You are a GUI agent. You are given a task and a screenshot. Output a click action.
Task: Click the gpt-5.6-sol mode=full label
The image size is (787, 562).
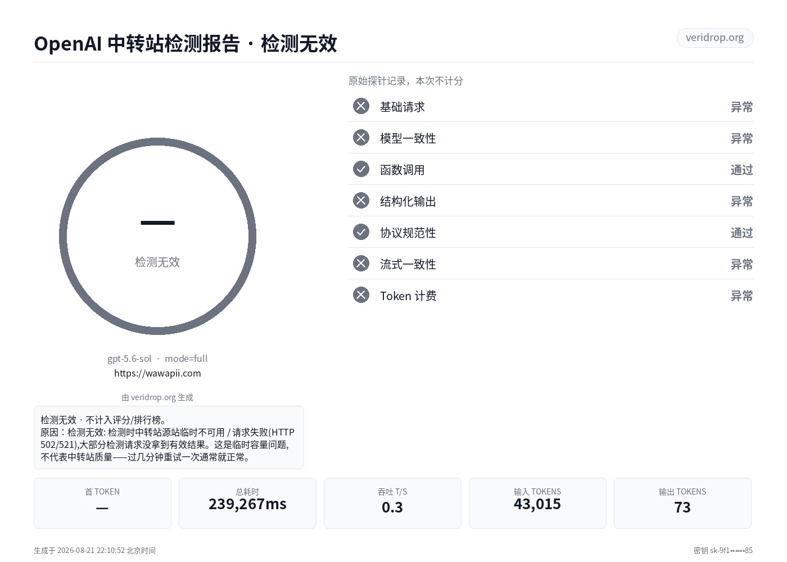(157, 359)
